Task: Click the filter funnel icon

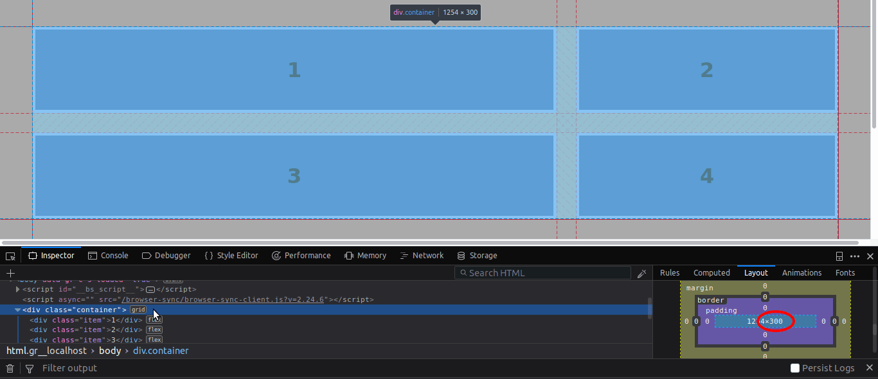Action: 30,368
